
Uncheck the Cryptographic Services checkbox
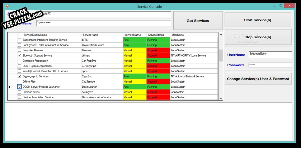[x=19, y=76]
